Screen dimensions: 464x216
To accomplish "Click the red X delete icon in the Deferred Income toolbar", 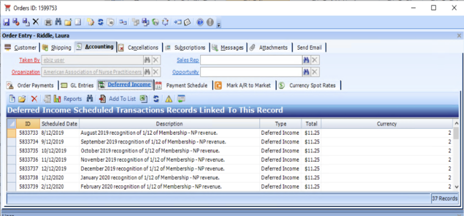I will 34,99.
